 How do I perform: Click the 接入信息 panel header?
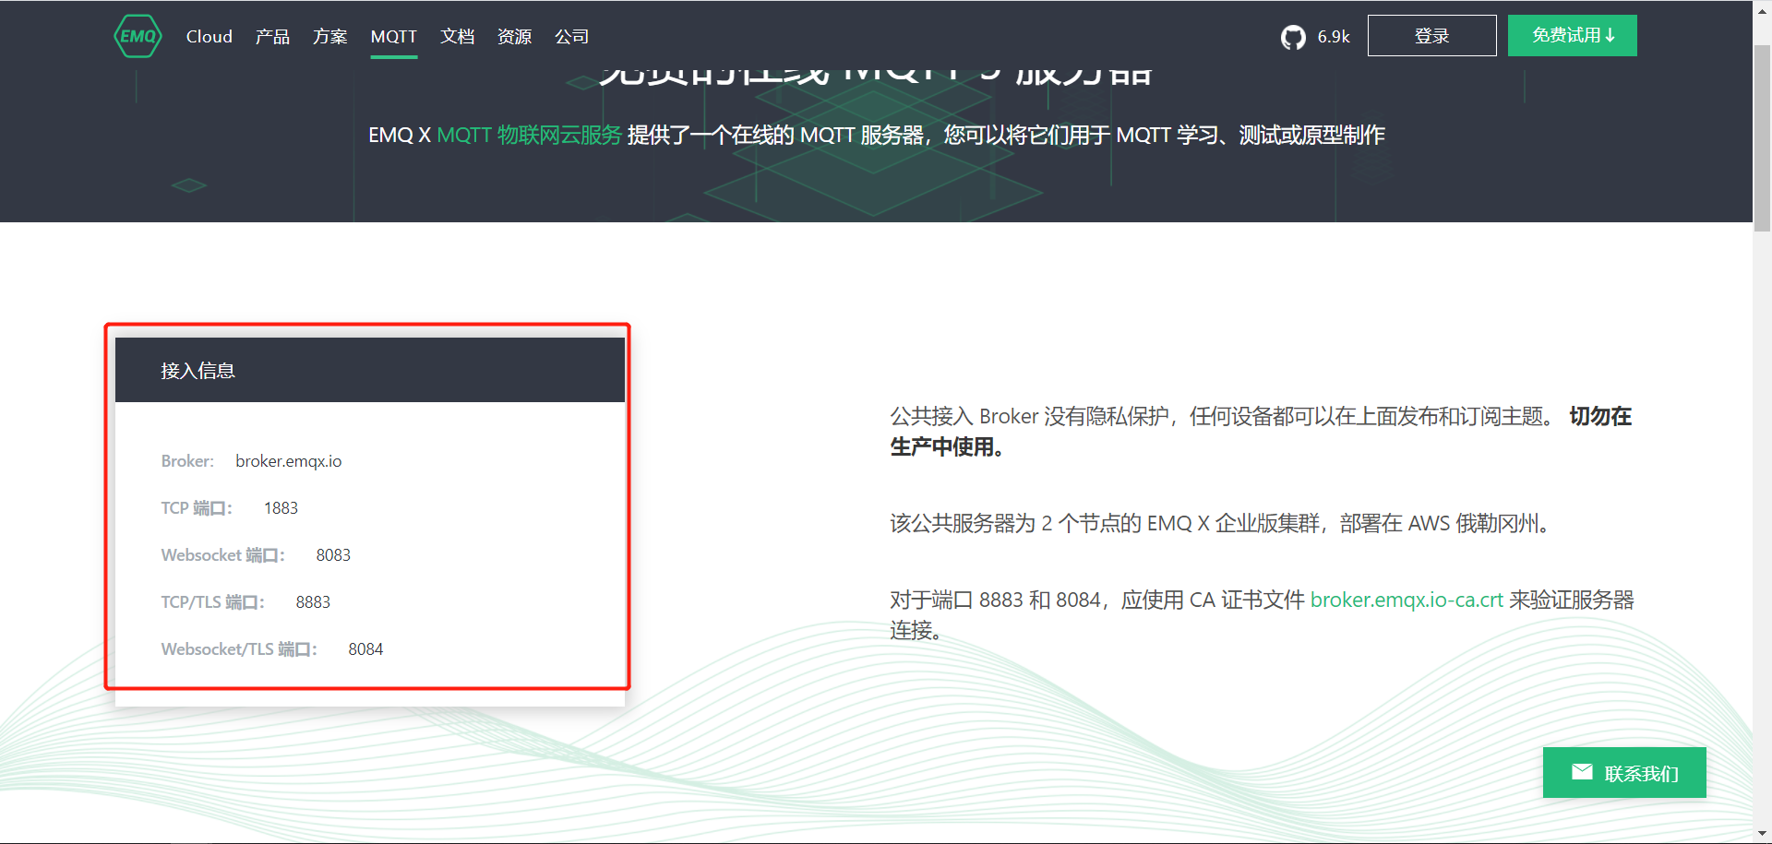198,369
